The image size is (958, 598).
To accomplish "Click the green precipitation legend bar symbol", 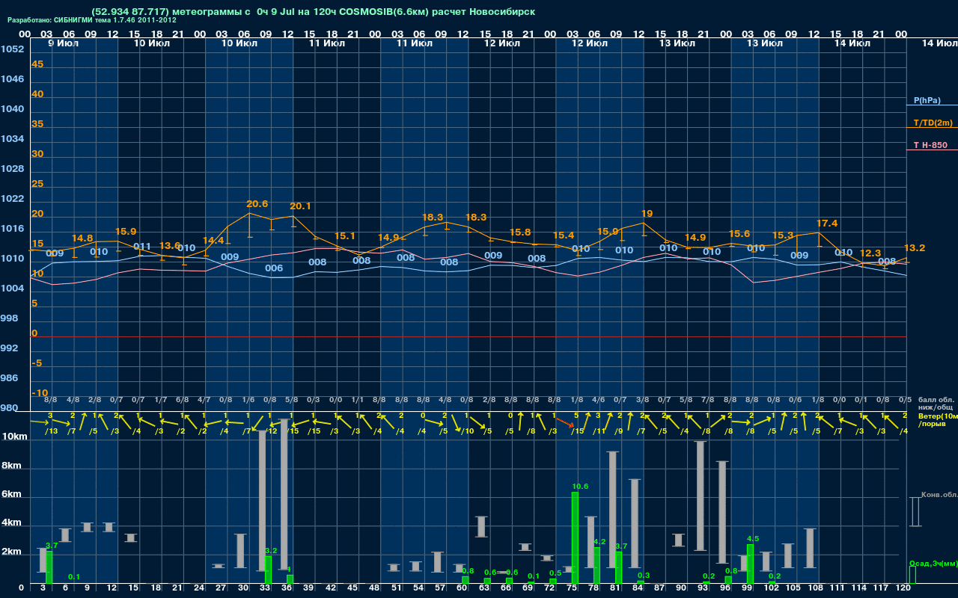I will point(912,575).
